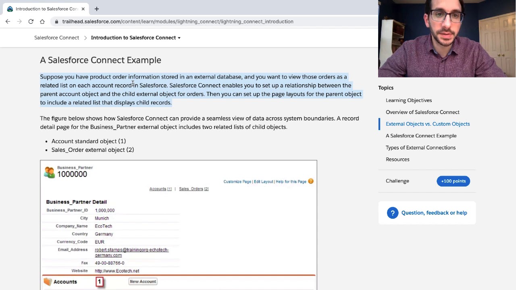Go to Challenge section
Viewport: 516px width, 290px height.
coord(397,181)
